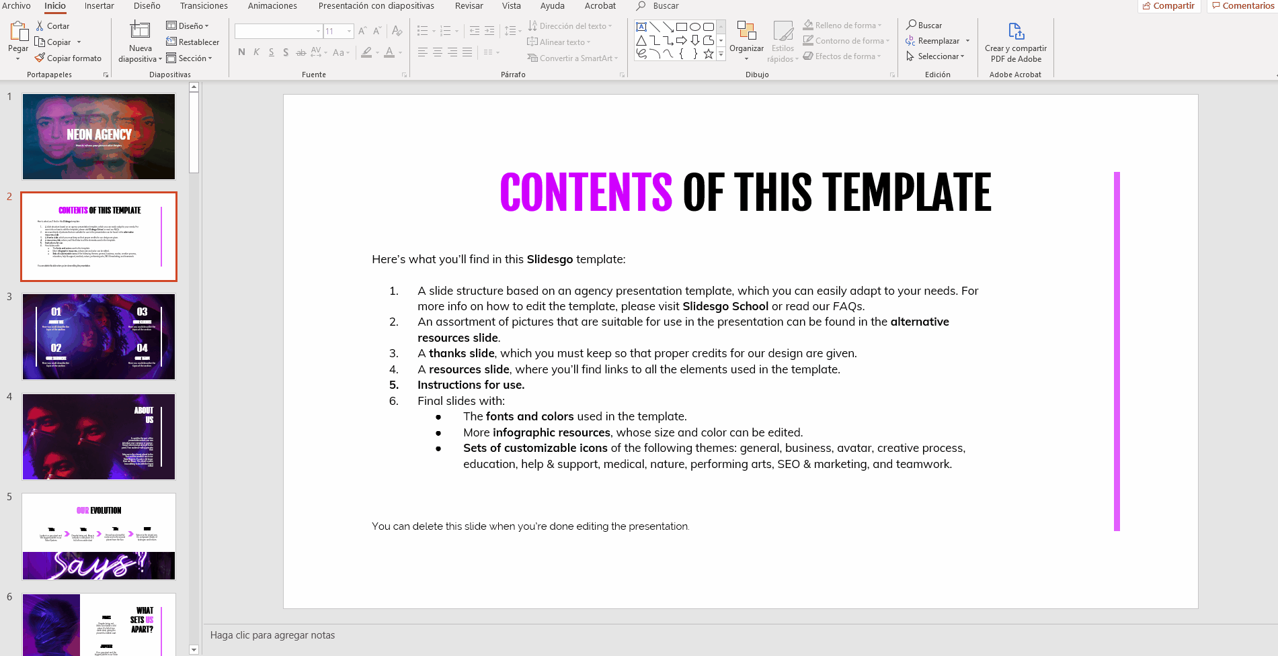The width and height of the screenshot is (1278, 656).
Task: Decrease font size with A-down icon
Action: 377,31
